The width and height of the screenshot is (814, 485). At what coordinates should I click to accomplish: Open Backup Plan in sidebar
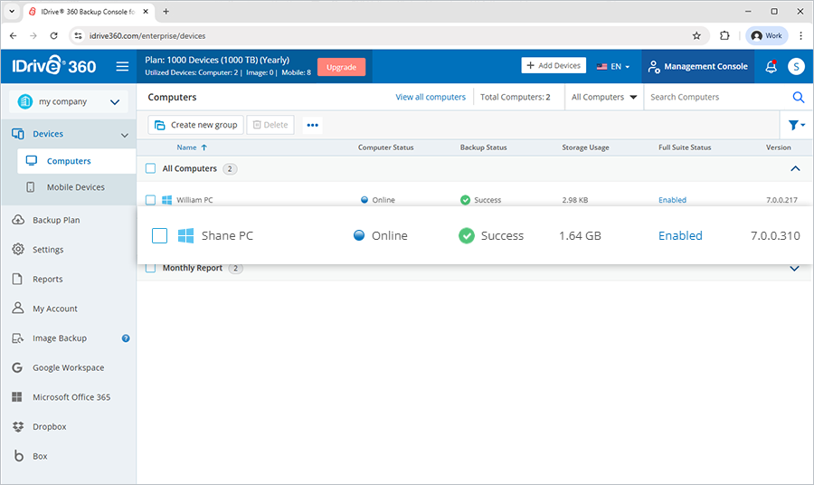(x=56, y=220)
